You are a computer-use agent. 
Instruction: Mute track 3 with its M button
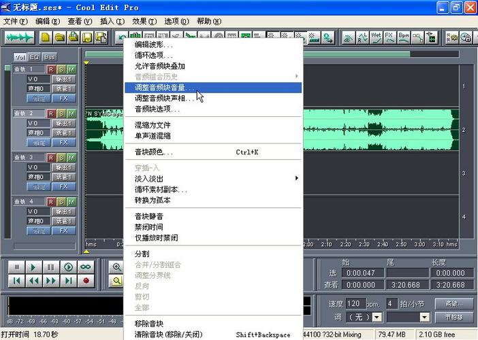[x=71, y=158]
